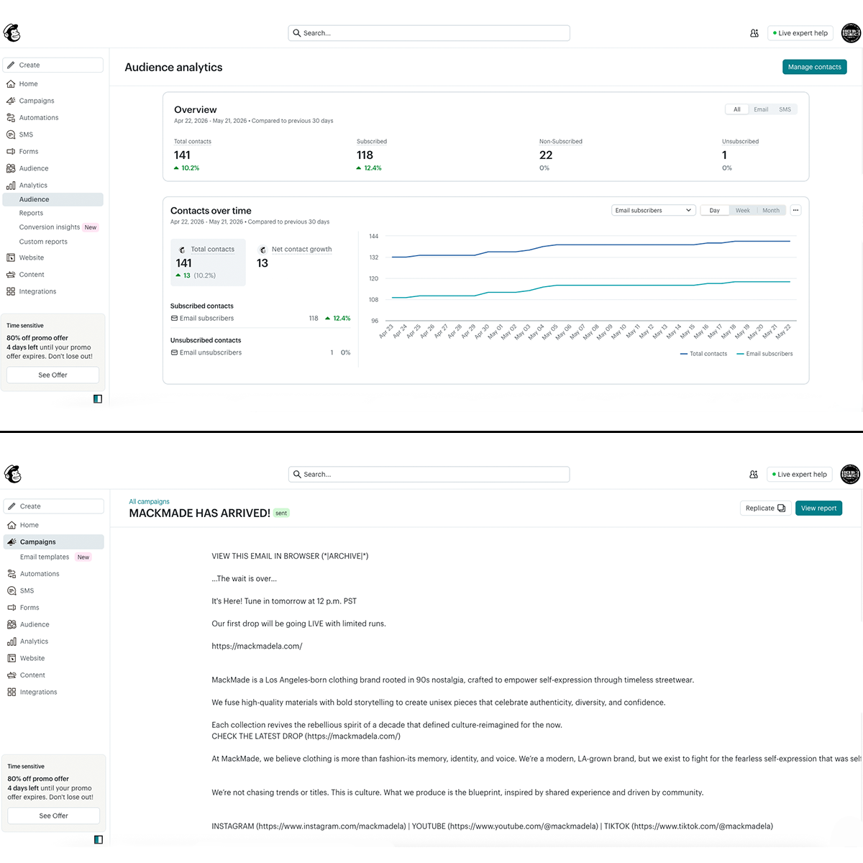Open Website icon in Audience analytics sidebar
The width and height of the screenshot is (863, 863).
(x=11, y=257)
